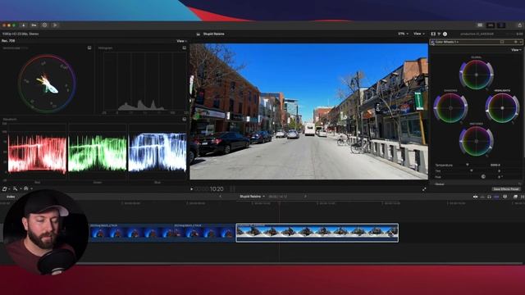525x295 pixels.
Task: Click the Share icon in top toolbar
Action: 520,25
